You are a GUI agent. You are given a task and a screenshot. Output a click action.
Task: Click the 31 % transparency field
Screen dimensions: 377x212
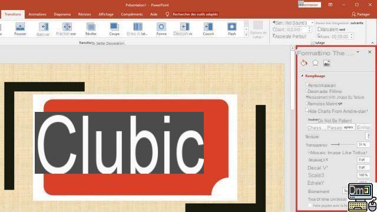pyautogui.click(x=363, y=145)
